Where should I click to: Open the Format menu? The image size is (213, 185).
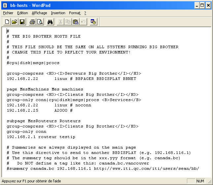[x=74, y=13]
